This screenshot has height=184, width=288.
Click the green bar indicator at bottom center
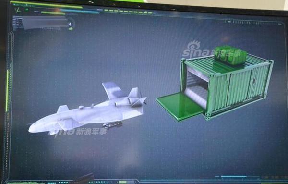click(x=122, y=182)
